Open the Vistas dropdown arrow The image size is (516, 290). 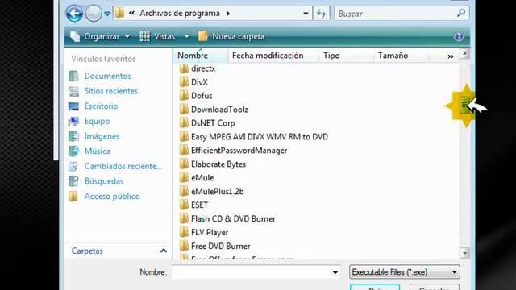coord(186,36)
